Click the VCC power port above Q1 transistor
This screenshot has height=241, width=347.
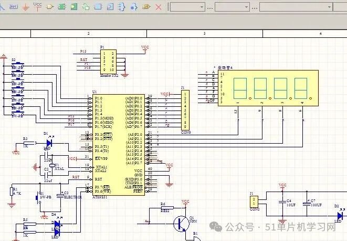click(x=185, y=203)
